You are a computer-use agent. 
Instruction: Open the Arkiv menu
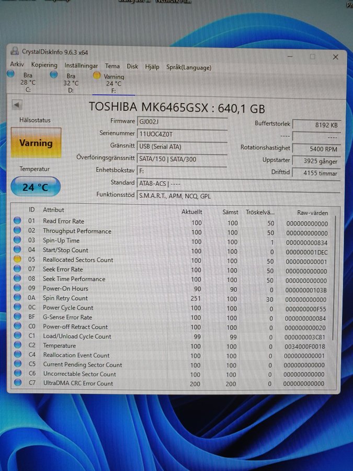17,65
